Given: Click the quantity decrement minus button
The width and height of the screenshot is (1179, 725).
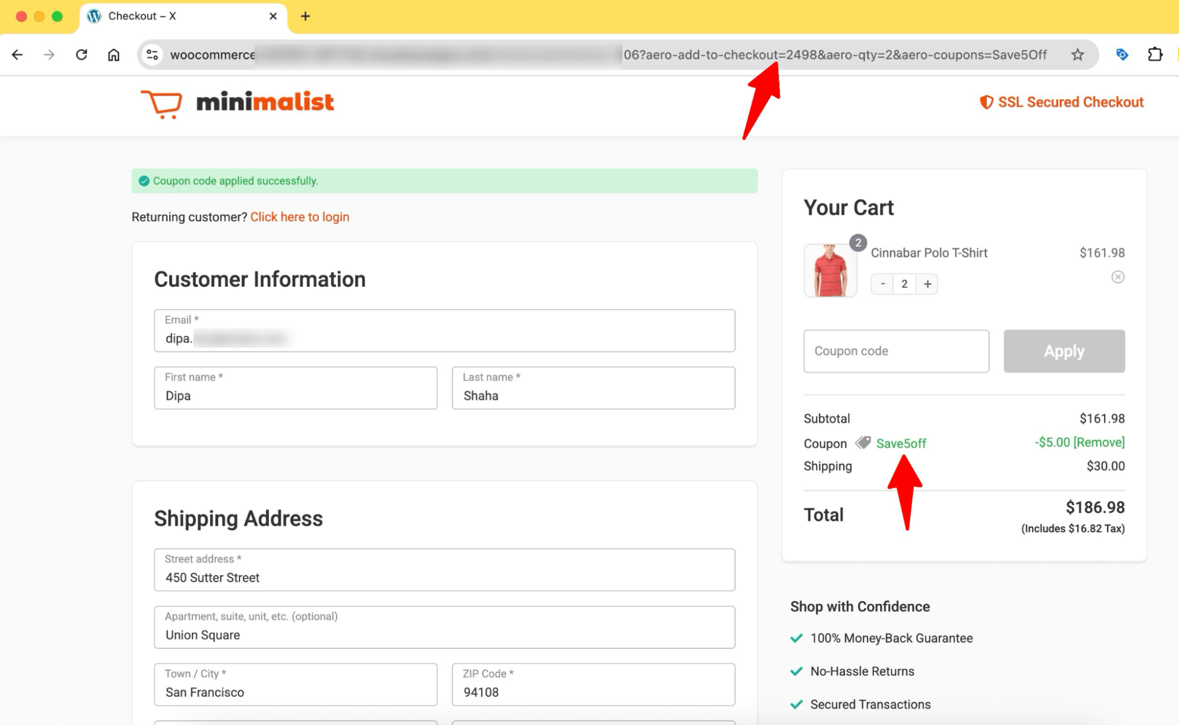Looking at the screenshot, I should tap(882, 284).
